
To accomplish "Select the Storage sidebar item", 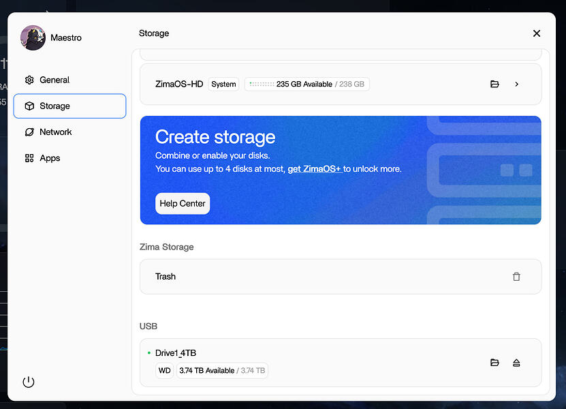I will pyautogui.click(x=69, y=106).
